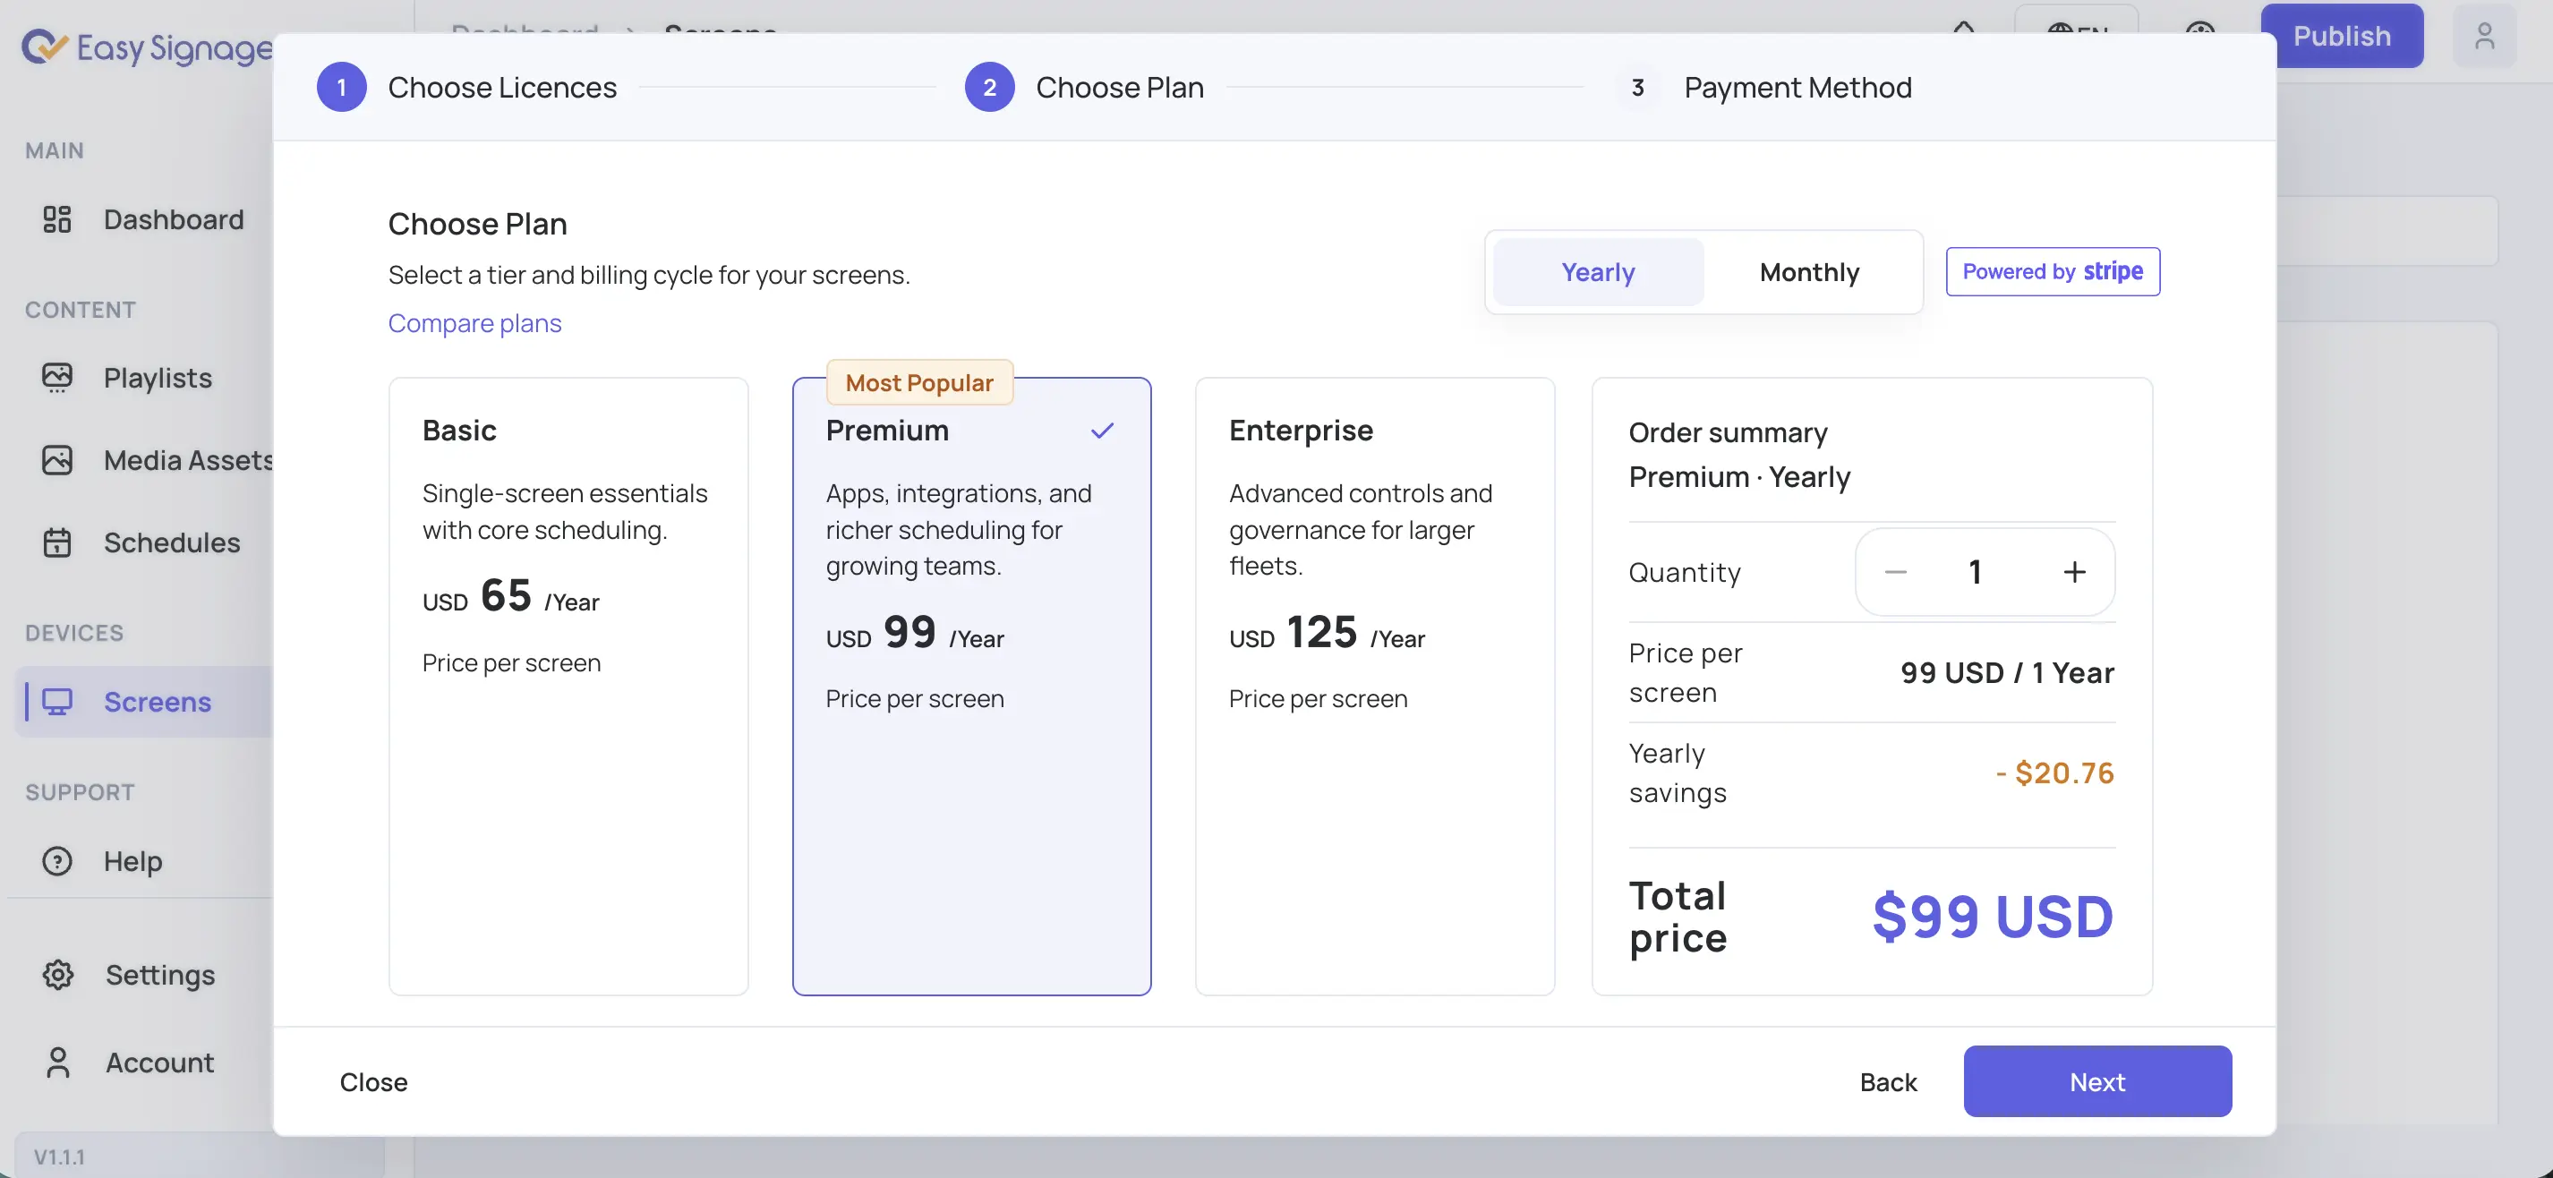The image size is (2553, 1178).
Task: Click the - $20.76 yearly savings value
Action: pyautogui.click(x=2054, y=772)
